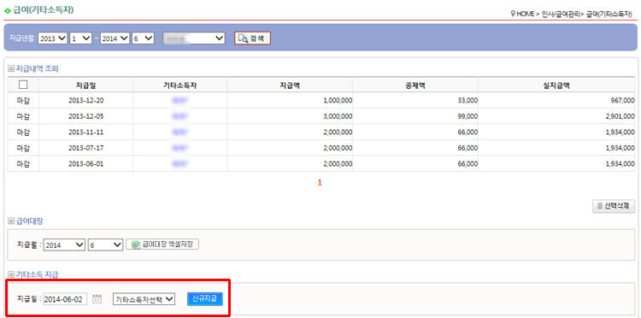Click the 967,000 net pay value

[623, 100]
